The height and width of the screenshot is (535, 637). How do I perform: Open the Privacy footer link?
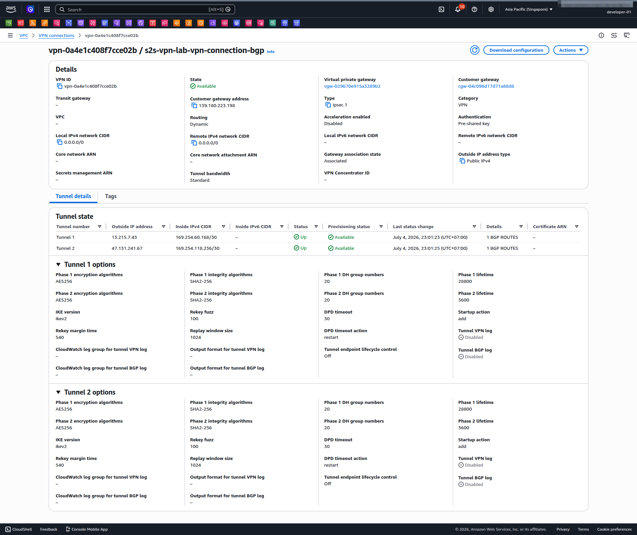563,529
